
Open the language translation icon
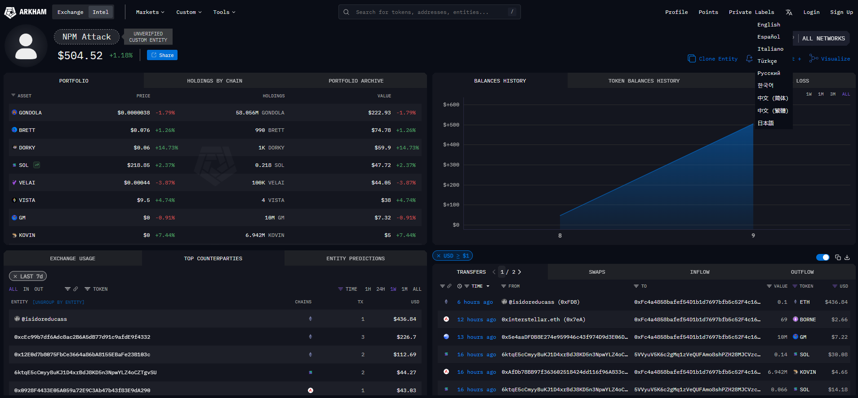(x=789, y=13)
